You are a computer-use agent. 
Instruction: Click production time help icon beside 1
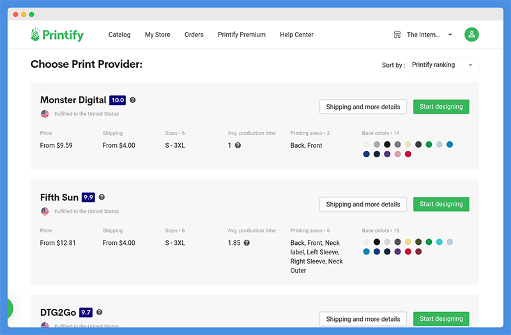pyautogui.click(x=238, y=146)
